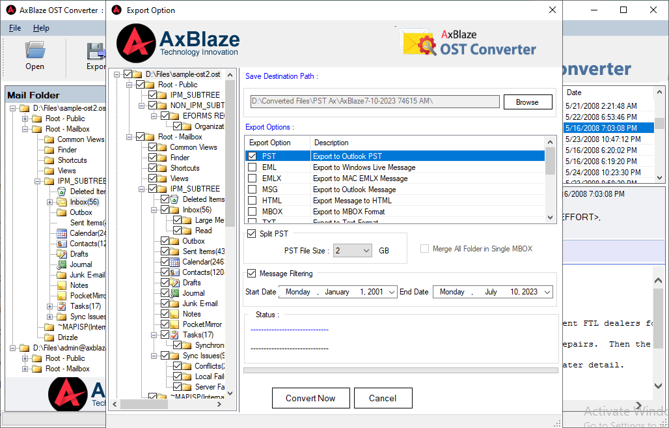Click Drafts icon in export tree
The image size is (669, 428).
pyautogui.click(x=174, y=283)
